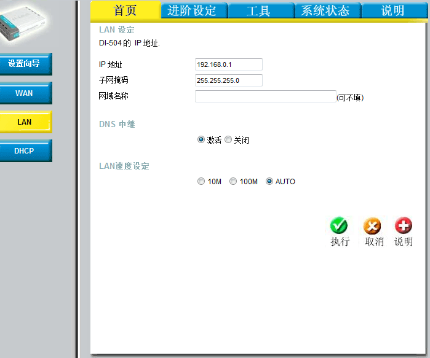430x358 pixels.
Task: Click the red plus Help icon
Action: click(x=404, y=226)
